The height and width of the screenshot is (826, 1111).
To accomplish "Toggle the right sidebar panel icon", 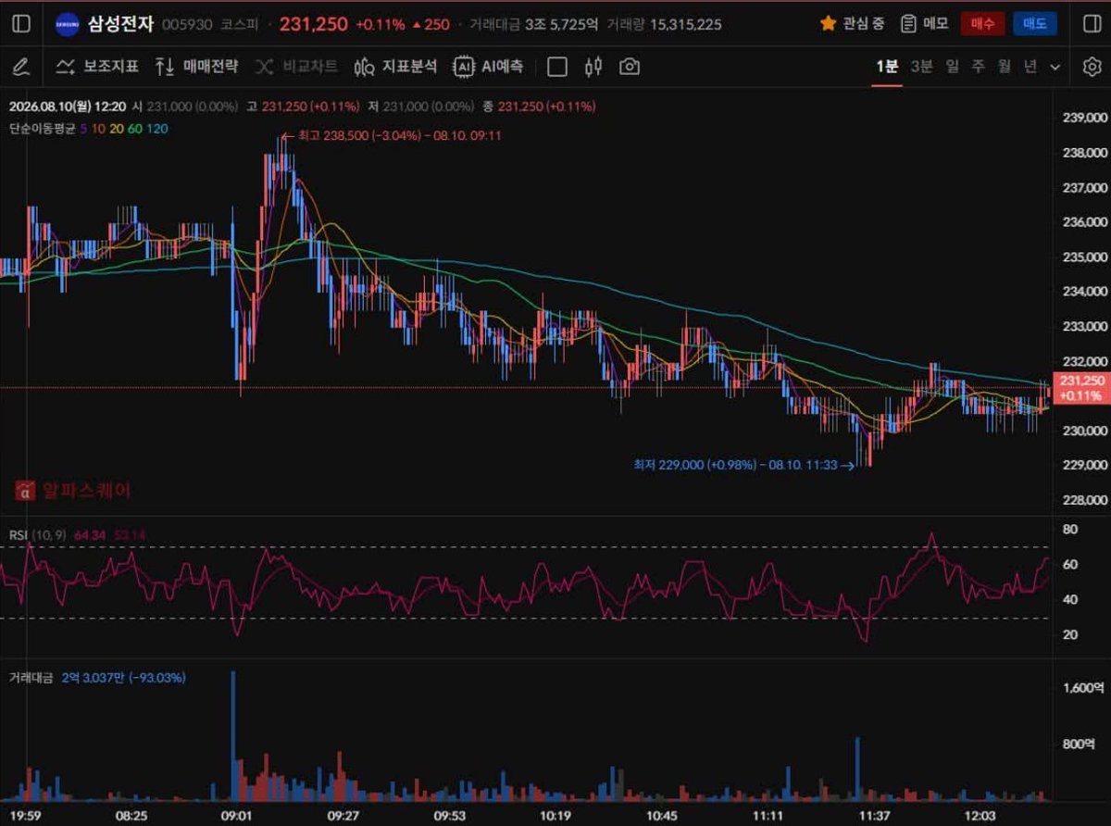I will [x=1092, y=24].
